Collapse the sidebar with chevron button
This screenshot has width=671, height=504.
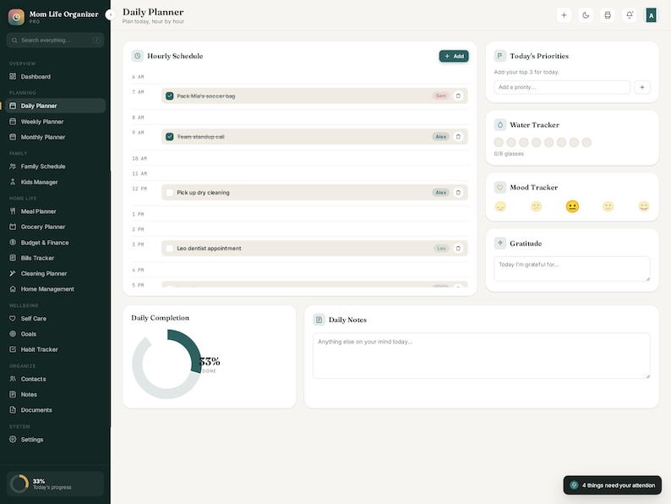[x=111, y=15]
